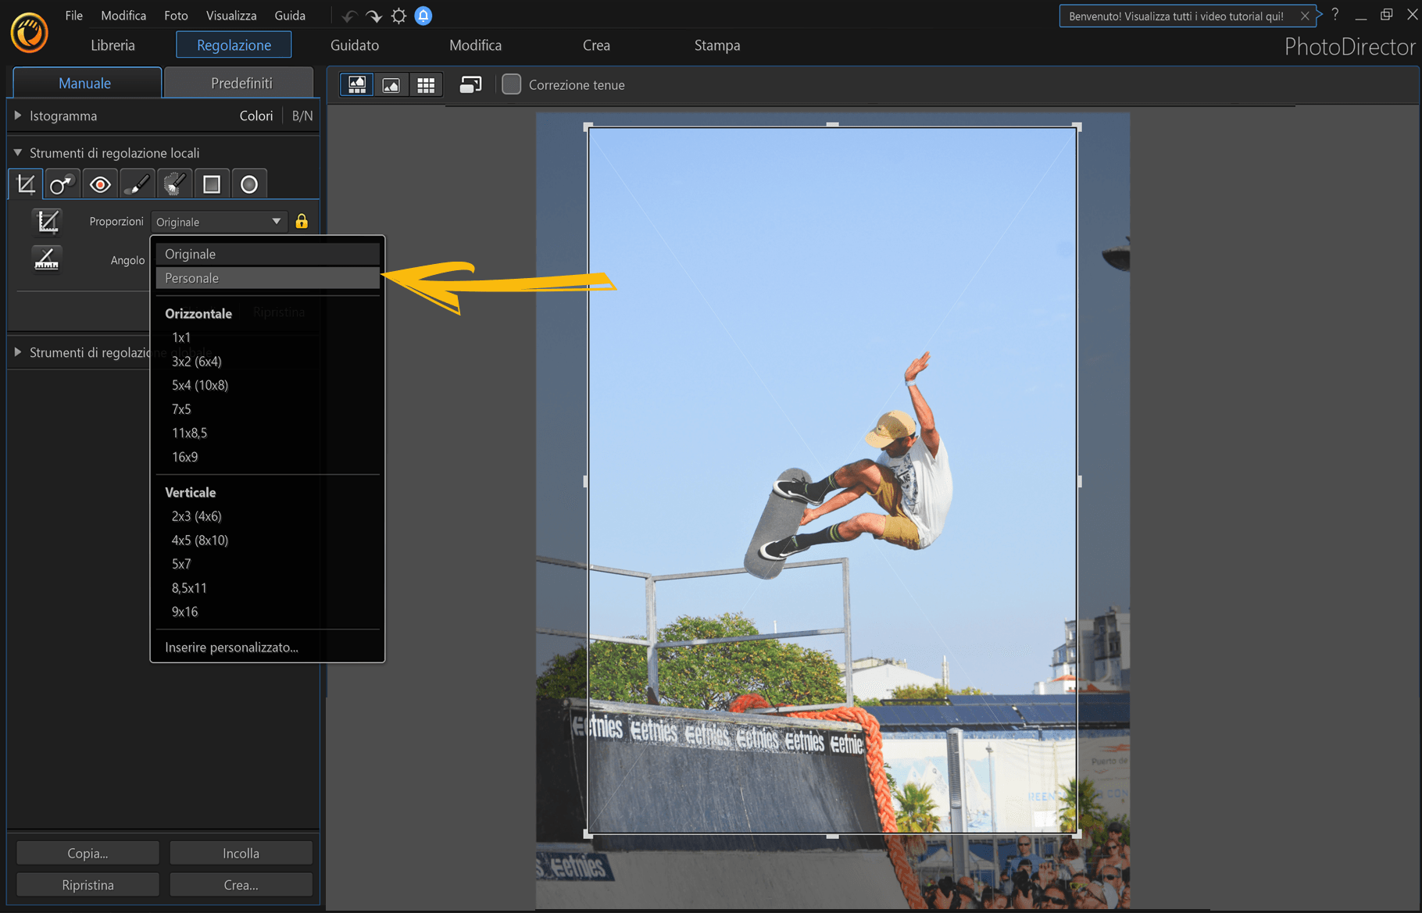Click the bottom Ripristina button
Viewport: 1422px width, 913px height.
(x=88, y=885)
